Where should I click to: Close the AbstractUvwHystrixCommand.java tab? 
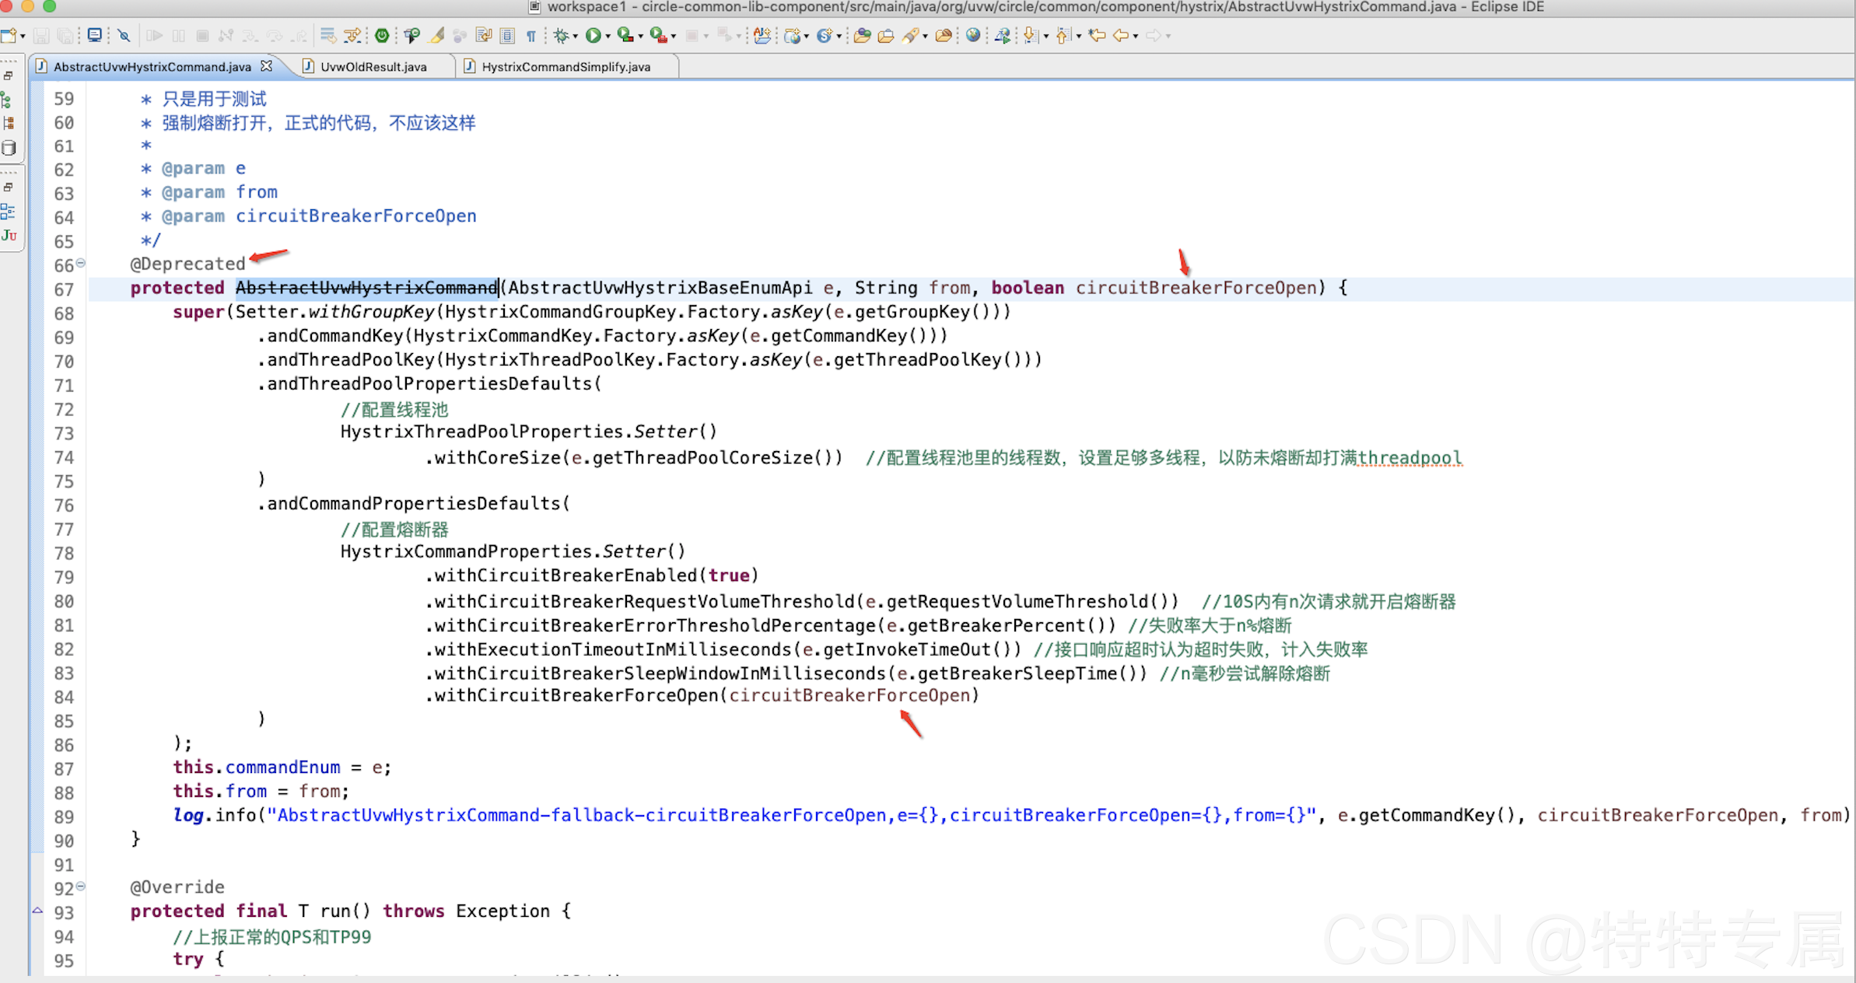[x=267, y=66]
